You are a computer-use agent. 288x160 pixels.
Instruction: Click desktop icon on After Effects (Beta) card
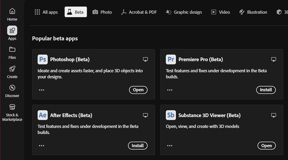[145, 115]
